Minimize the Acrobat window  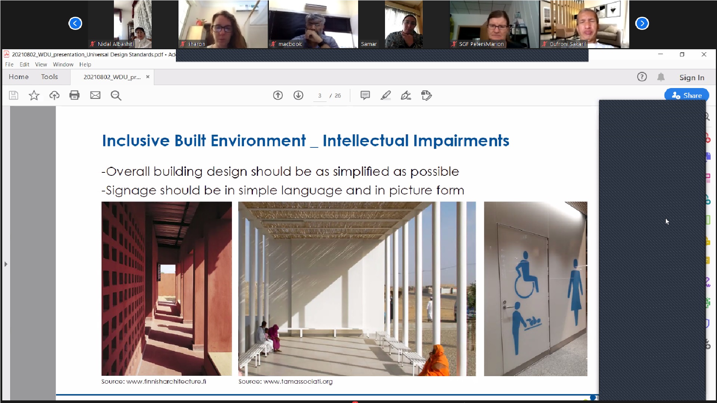pos(660,54)
